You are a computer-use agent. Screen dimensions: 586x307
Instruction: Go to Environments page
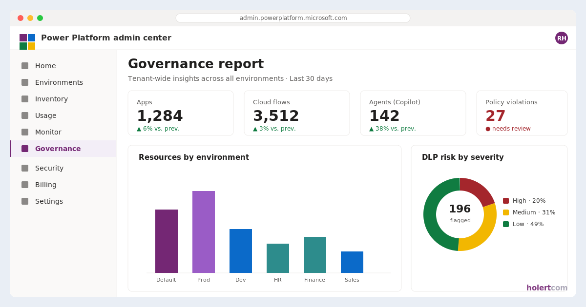[x=63, y=82]
